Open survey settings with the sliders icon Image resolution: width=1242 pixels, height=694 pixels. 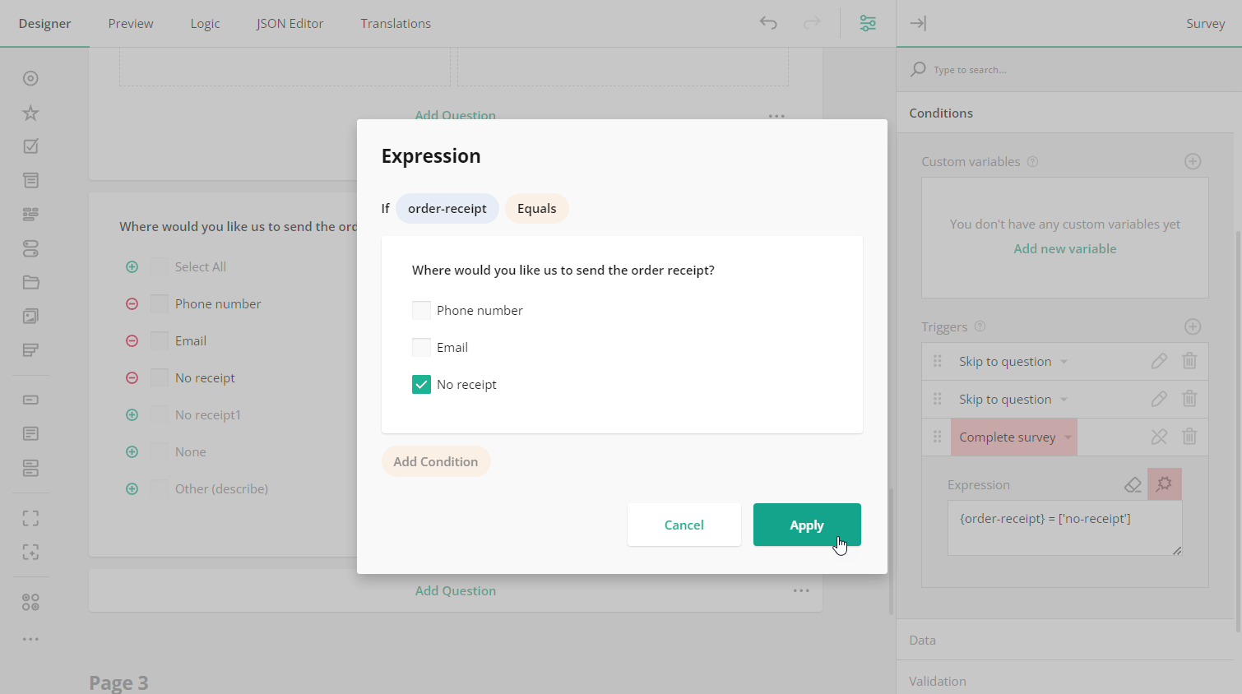point(868,23)
